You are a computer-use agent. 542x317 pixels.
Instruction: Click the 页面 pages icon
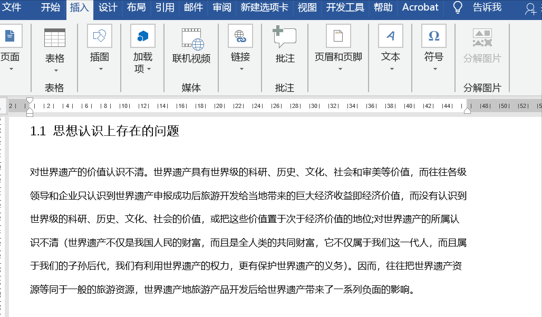[x=10, y=36]
